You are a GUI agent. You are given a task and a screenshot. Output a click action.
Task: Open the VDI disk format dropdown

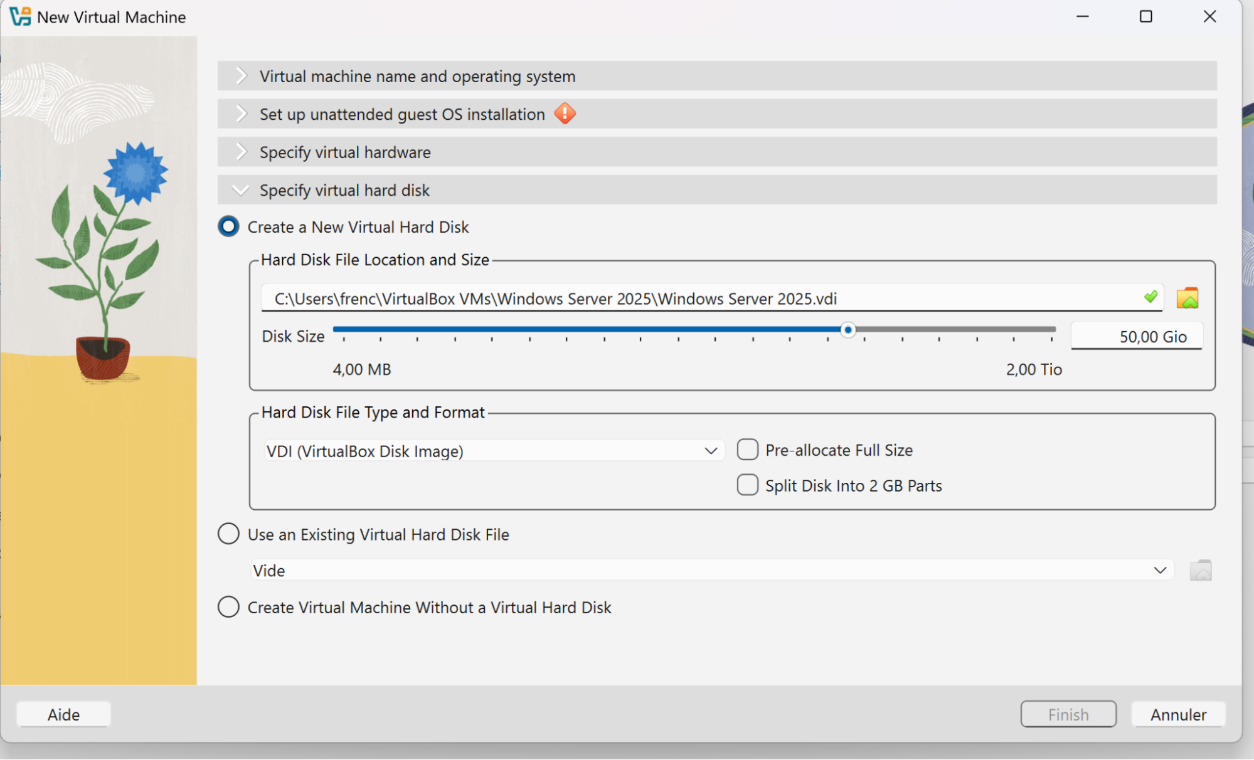click(493, 451)
